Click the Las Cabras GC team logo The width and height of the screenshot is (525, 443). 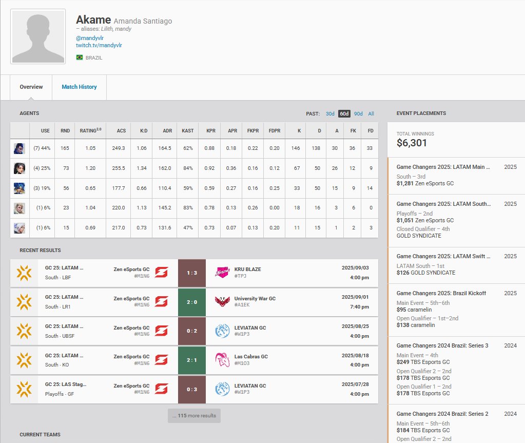(x=222, y=360)
